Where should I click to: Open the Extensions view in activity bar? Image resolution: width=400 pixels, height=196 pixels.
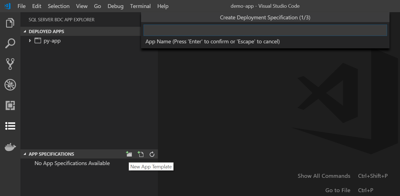pyautogui.click(x=10, y=105)
